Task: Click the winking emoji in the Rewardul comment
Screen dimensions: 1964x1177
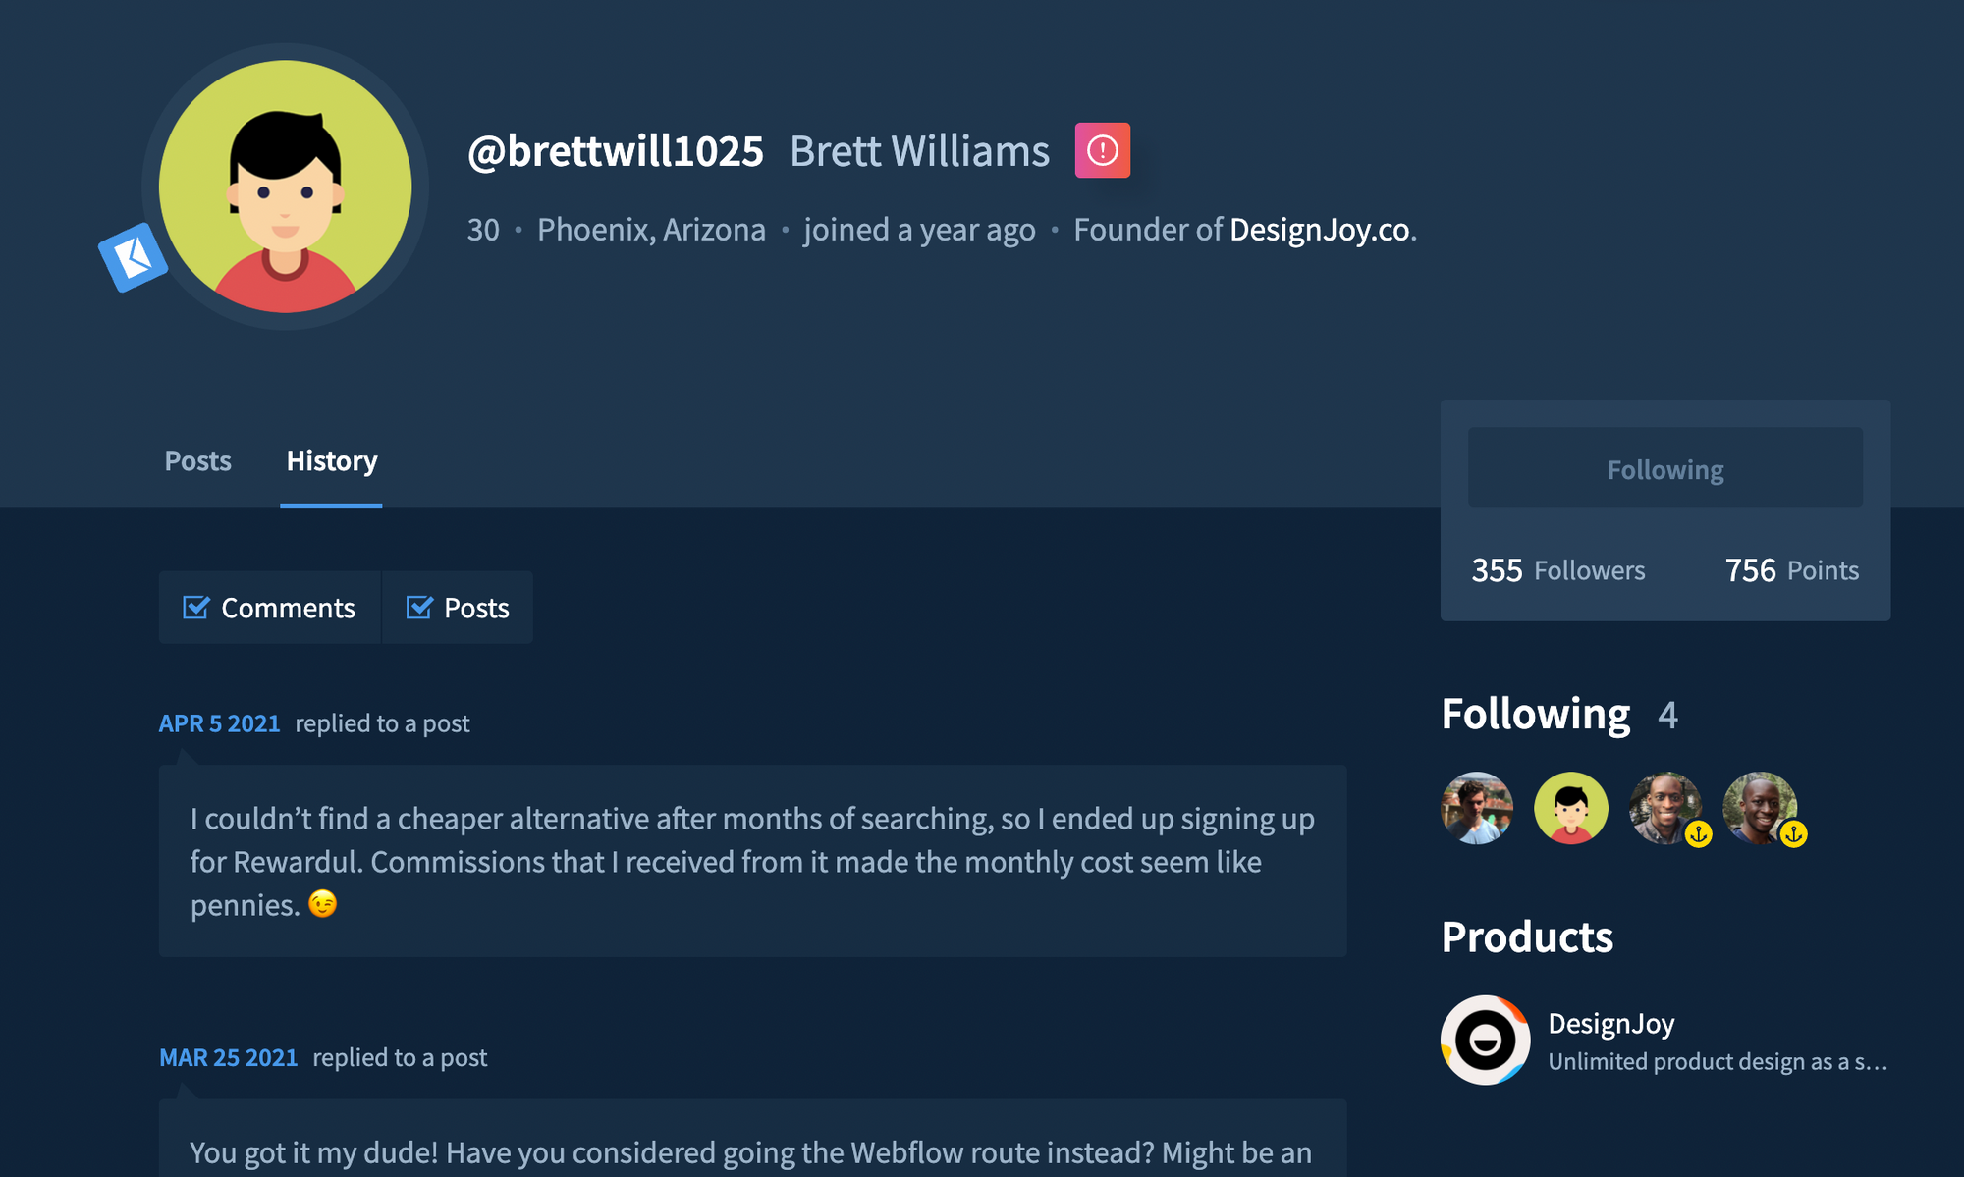Action: click(322, 903)
